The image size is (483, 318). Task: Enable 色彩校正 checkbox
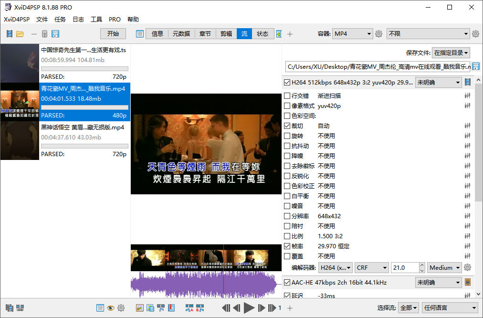[287, 186]
